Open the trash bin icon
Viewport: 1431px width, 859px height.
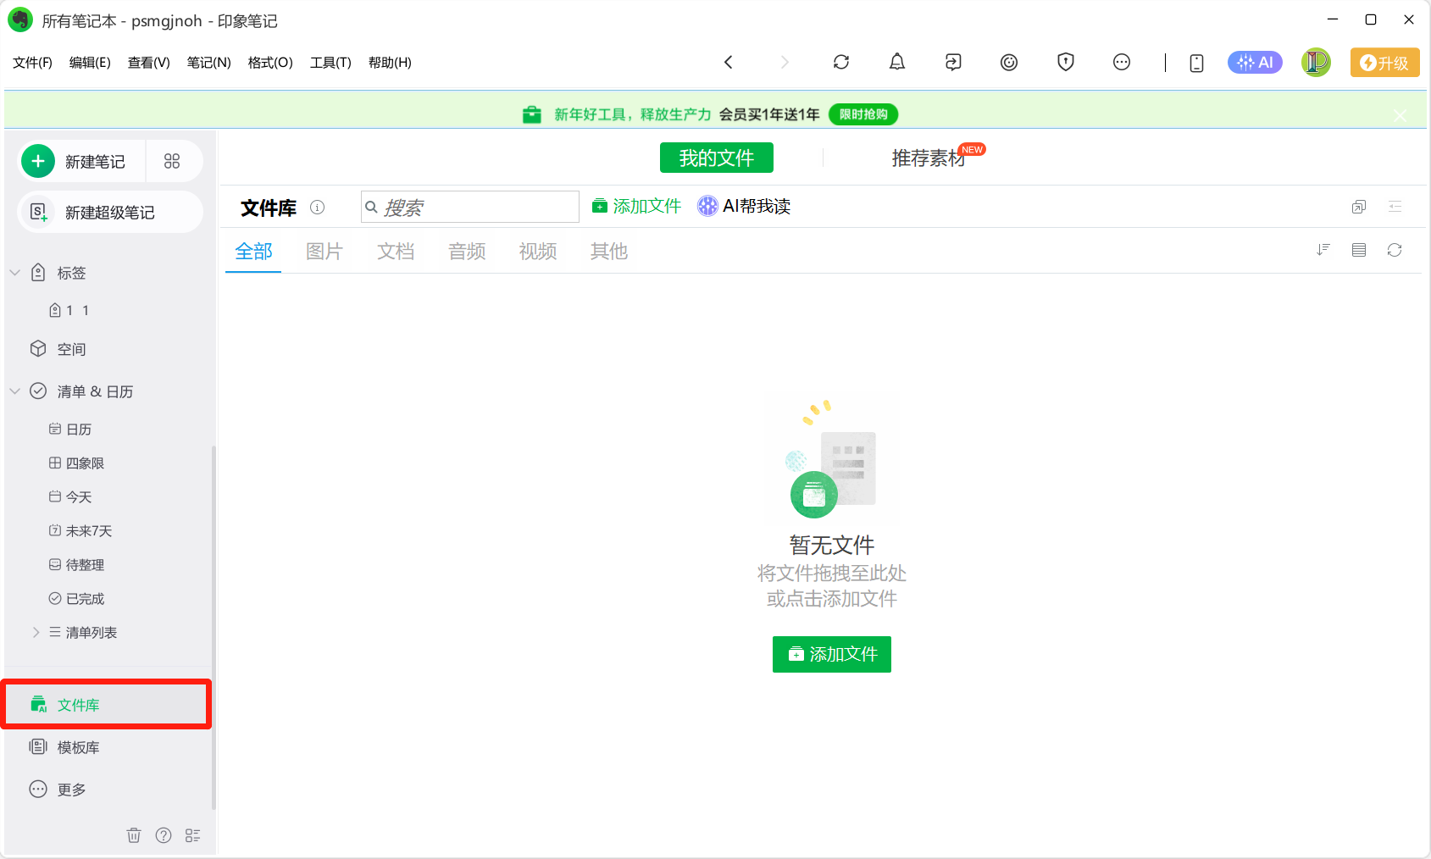click(134, 835)
